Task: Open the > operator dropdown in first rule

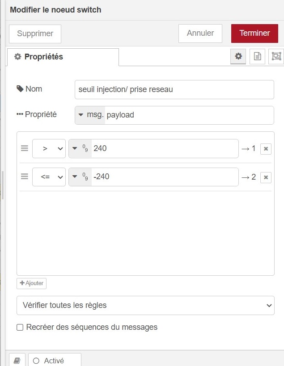Action: click(x=49, y=149)
